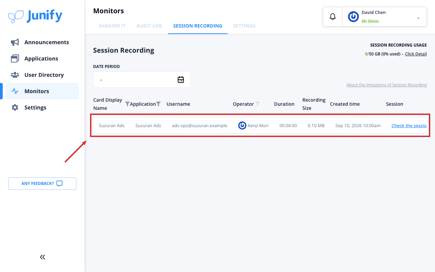The image size is (435, 272).
Task: Open the Click Detail usage link
Action: [416, 54]
